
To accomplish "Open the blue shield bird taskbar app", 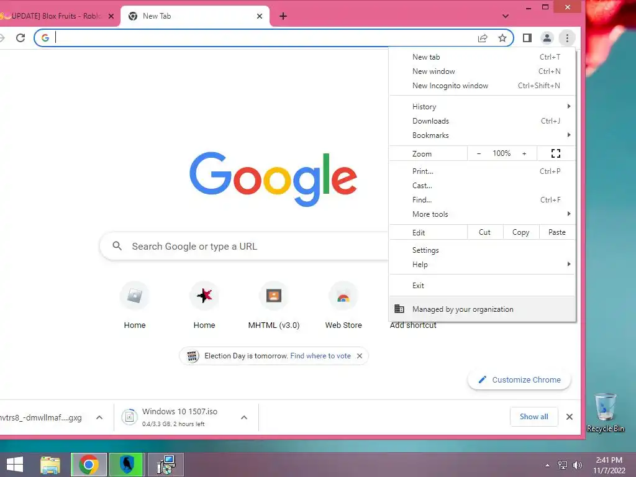I will [x=127, y=465].
